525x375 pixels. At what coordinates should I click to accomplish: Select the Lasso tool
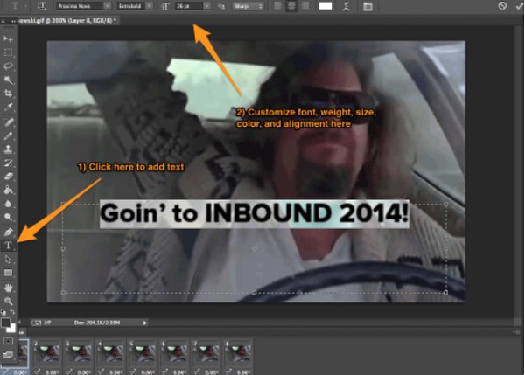tap(8, 66)
